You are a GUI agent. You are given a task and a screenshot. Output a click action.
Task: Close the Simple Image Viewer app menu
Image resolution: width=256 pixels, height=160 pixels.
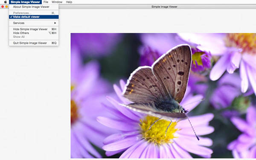[25, 2]
